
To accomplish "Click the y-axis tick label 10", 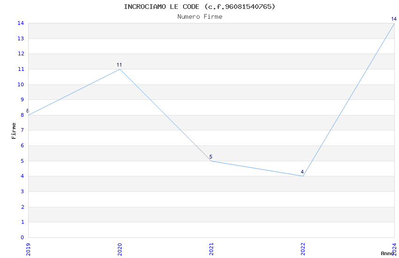I will coord(21,84).
